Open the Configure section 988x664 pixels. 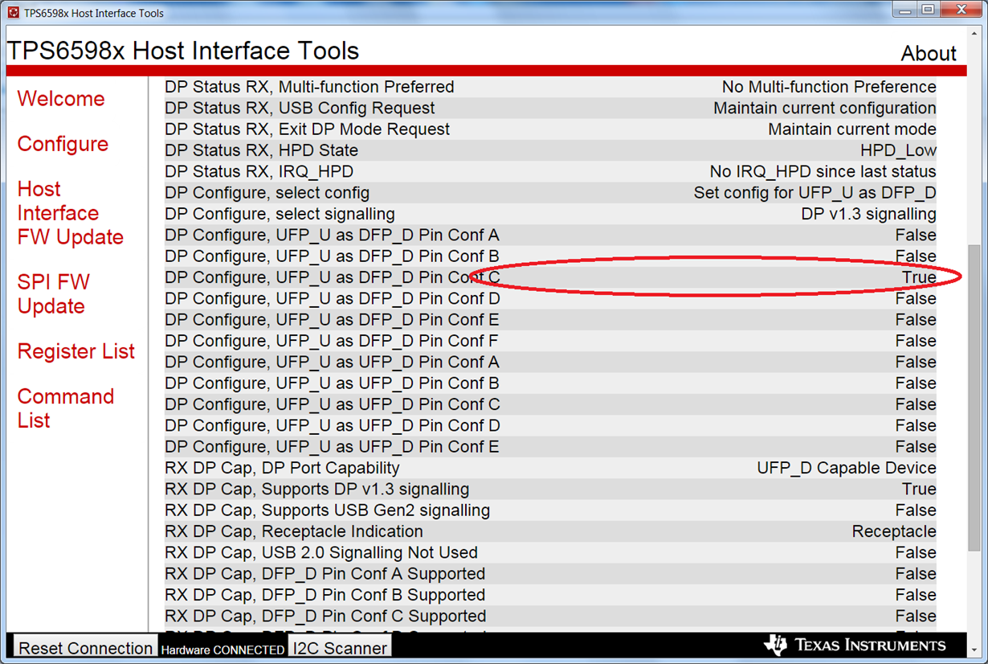click(63, 144)
